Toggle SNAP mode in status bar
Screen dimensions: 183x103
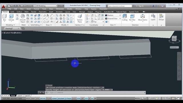(x=33, y=98)
